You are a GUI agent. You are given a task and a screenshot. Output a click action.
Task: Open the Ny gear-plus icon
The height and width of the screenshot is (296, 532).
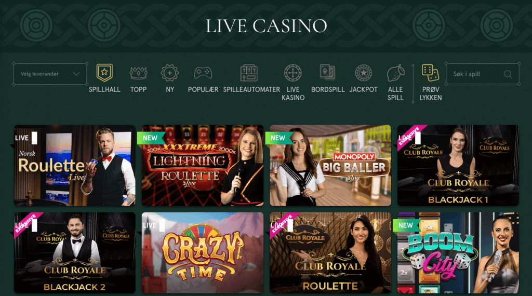tap(170, 73)
